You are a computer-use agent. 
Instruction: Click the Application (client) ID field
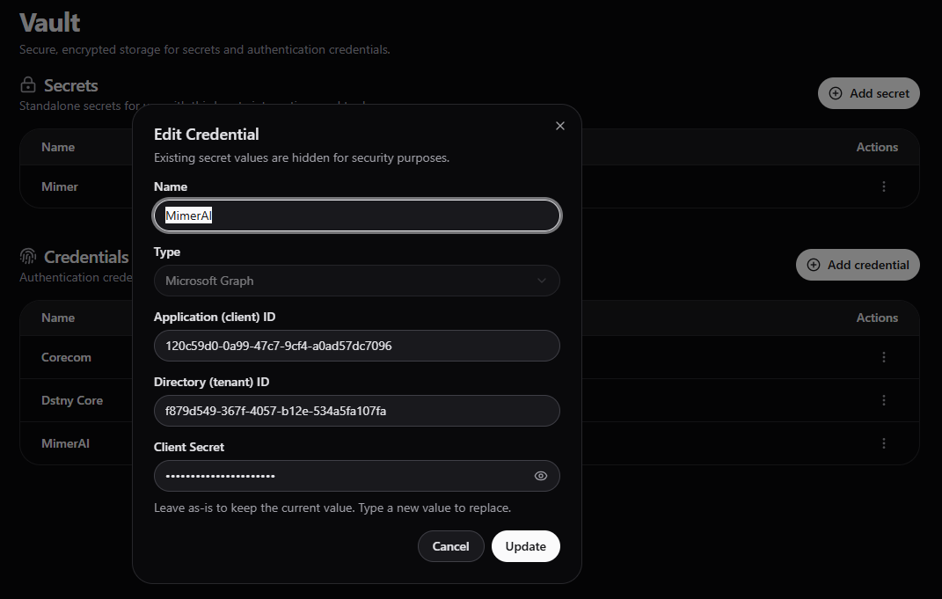(356, 346)
